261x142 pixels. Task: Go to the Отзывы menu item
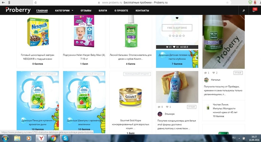coord(86,11)
